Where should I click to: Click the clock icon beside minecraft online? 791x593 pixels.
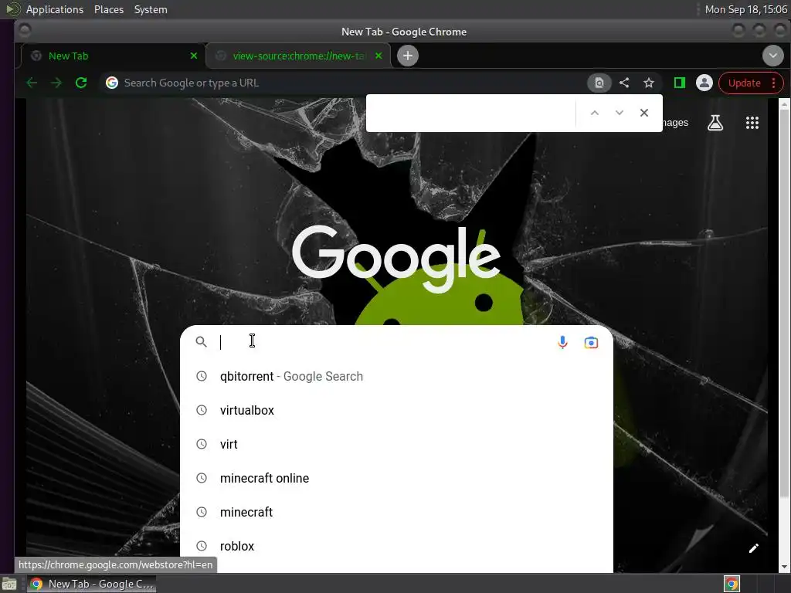pyautogui.click(x=202, y=478)
